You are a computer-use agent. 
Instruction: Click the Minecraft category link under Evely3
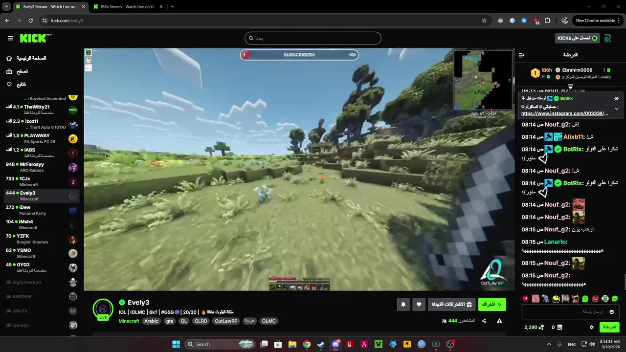point(129,321)
